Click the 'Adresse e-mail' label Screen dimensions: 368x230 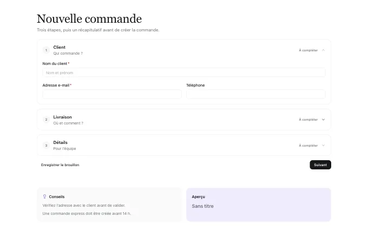(x=56, y=85)
